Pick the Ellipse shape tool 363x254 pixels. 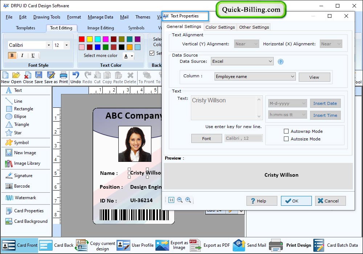pyautogui.click(x=16, y=116)
